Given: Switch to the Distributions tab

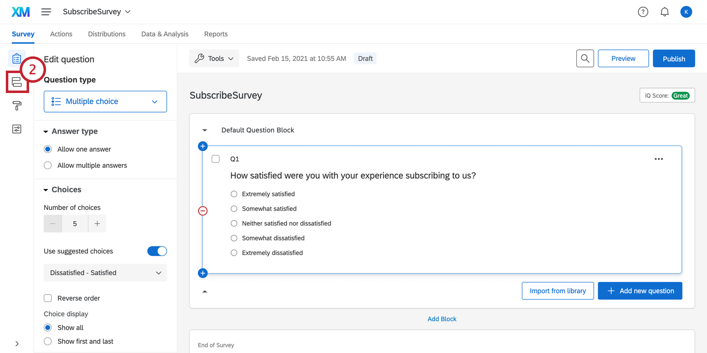Looking at the screenshot, I should (106, 34).
